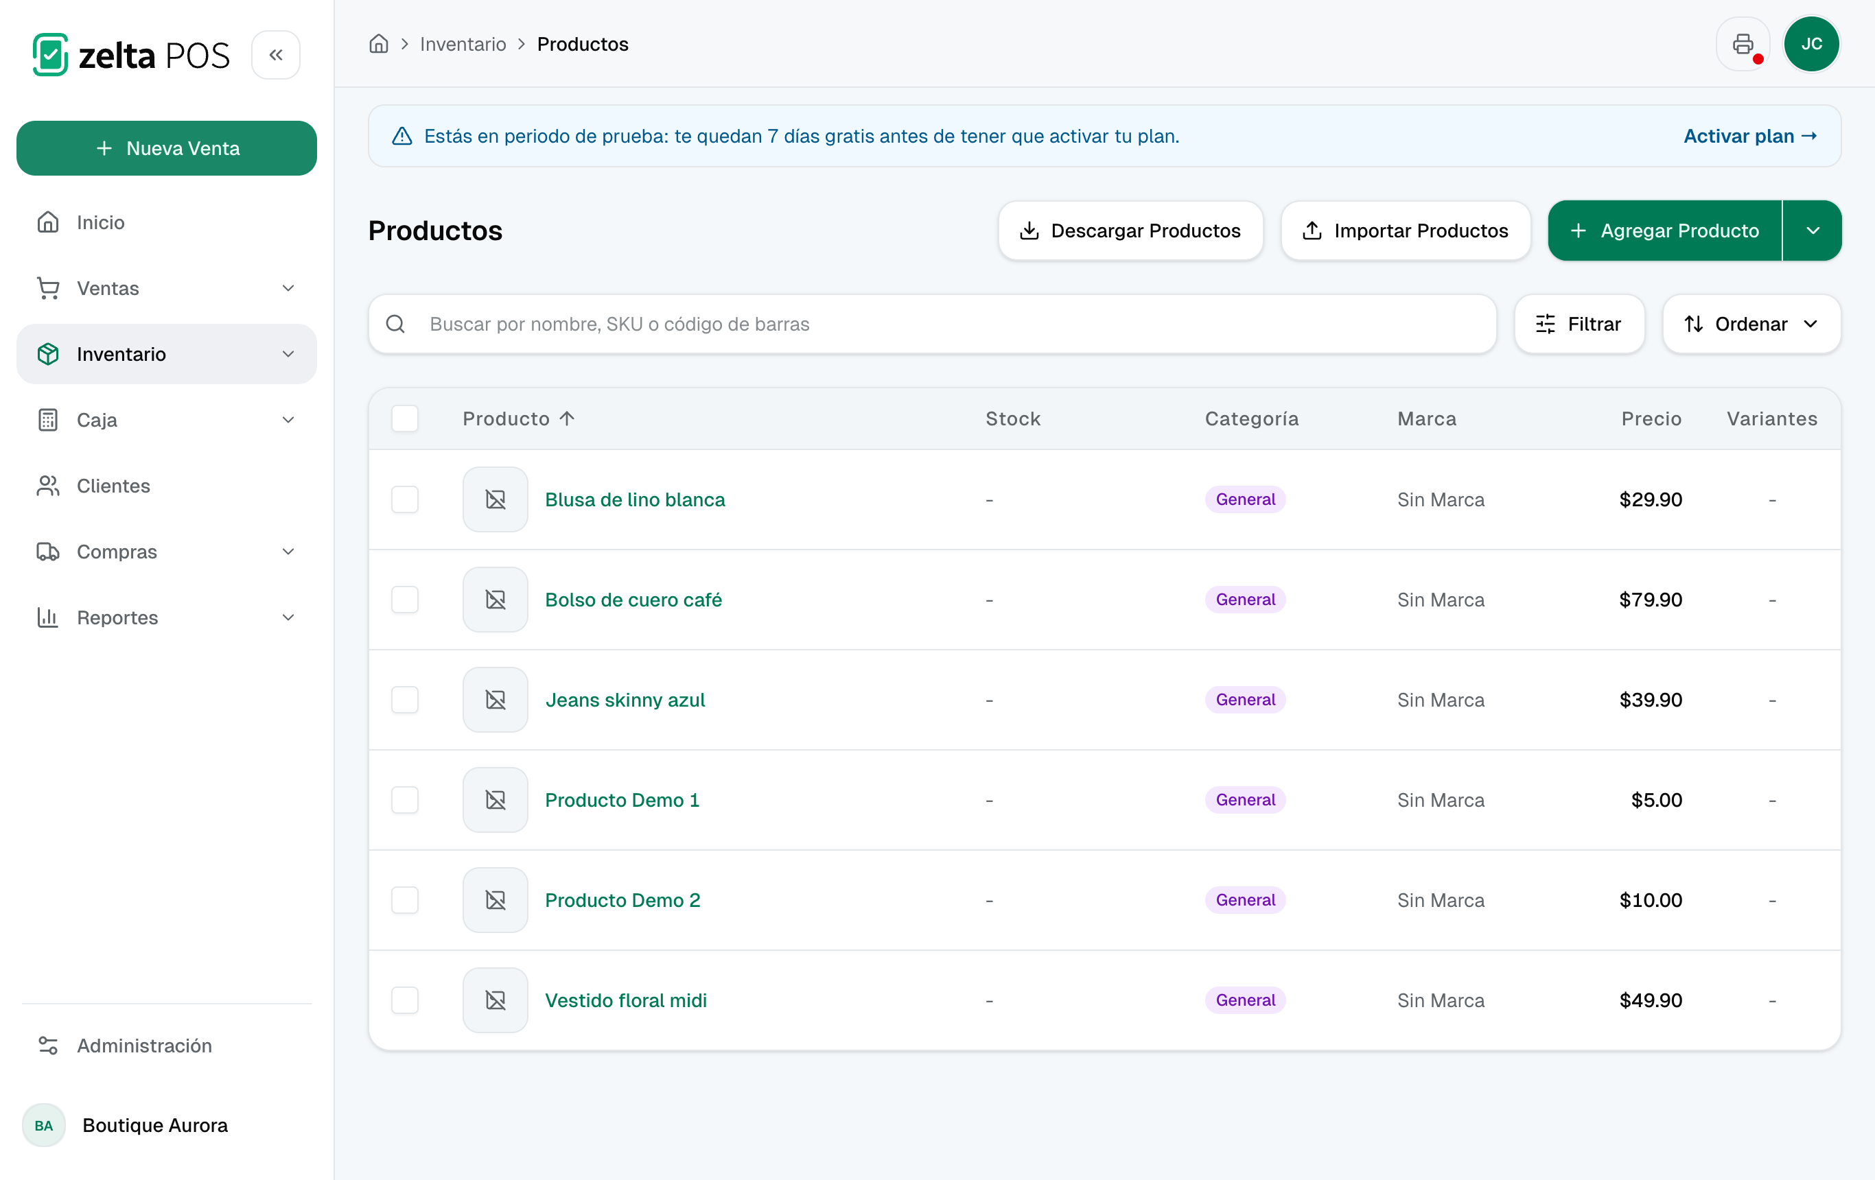The width and height of the screenshot is (1875, 1180).
Task: Check the Producto Demo 2 row
Action: click(x=405, y=900)
